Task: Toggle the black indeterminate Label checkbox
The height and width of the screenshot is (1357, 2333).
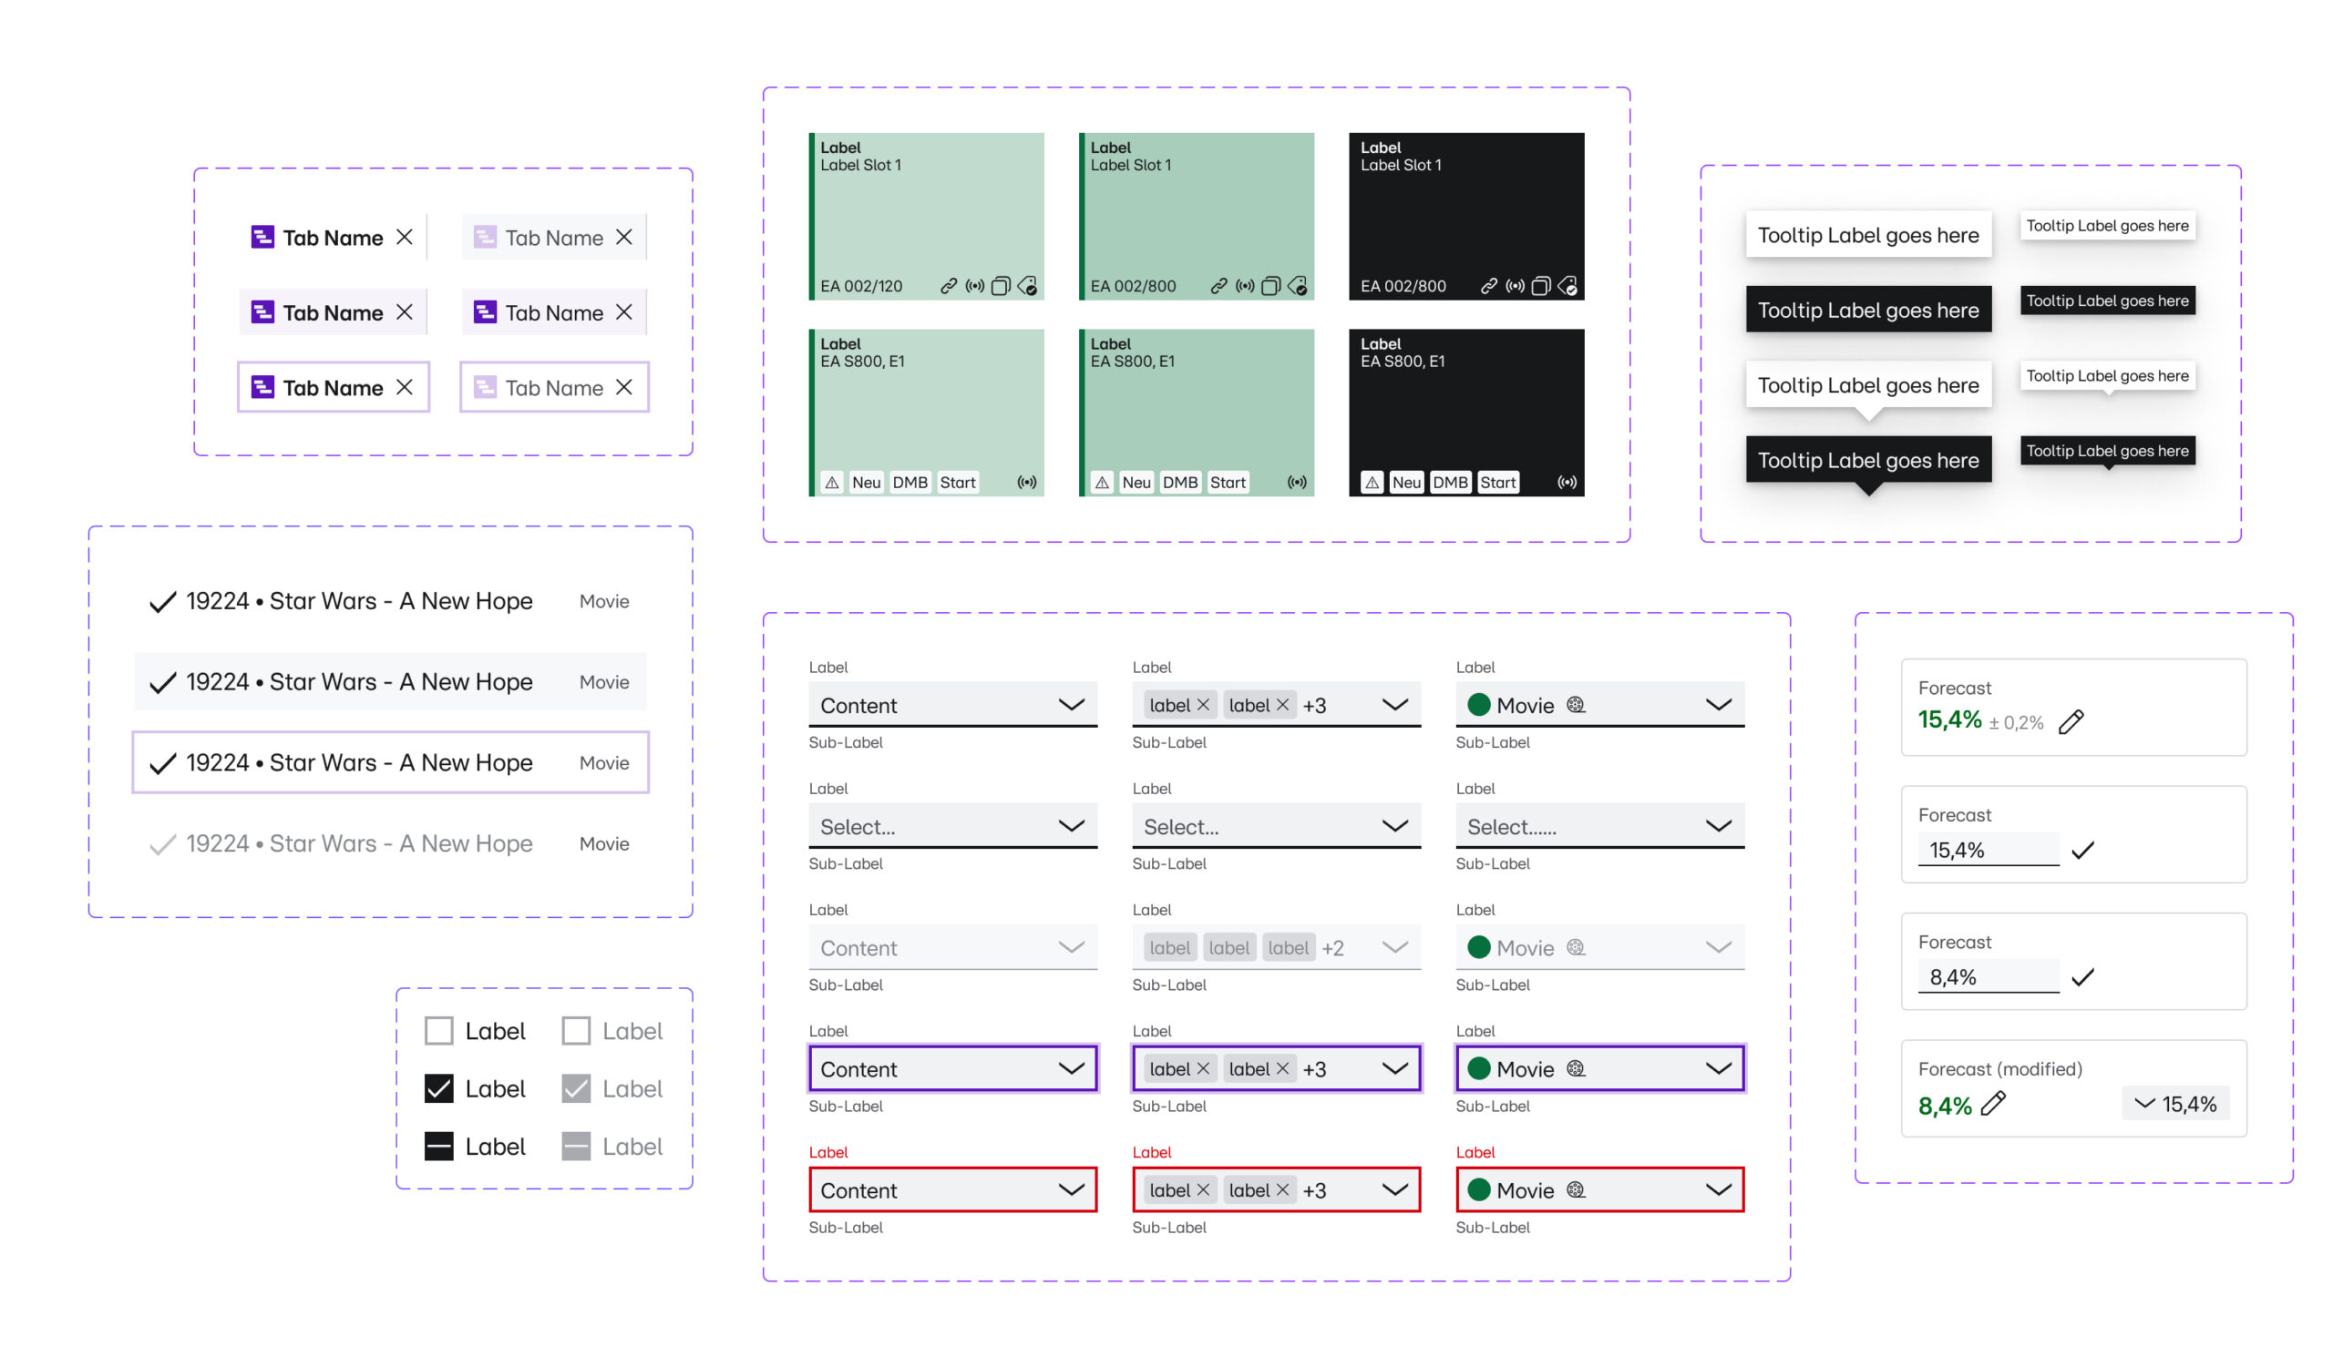Action: tap(439, 1146)
